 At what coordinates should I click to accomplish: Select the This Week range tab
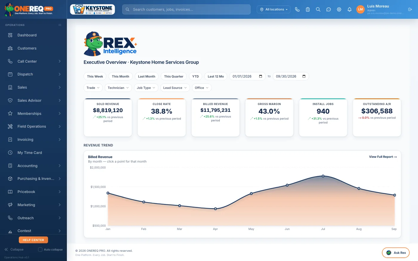pyautogui.click(x=95, y=76)
